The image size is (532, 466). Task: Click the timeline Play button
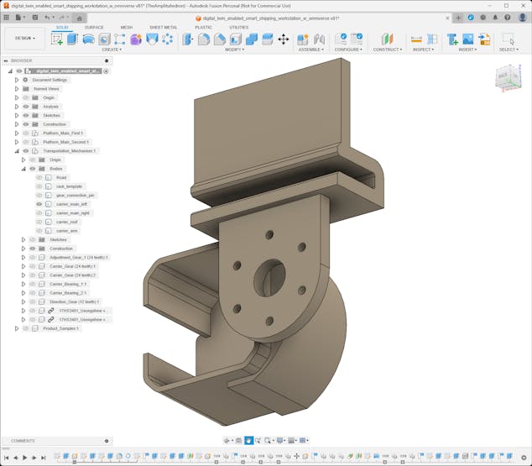coord(24,458)
